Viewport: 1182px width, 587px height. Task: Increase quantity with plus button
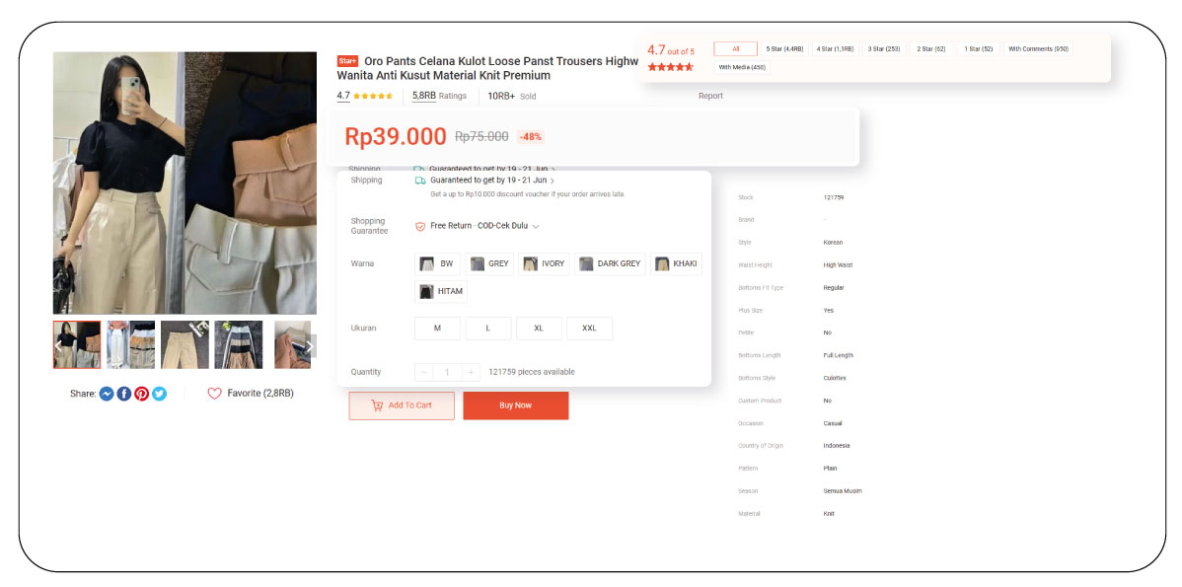472,372
